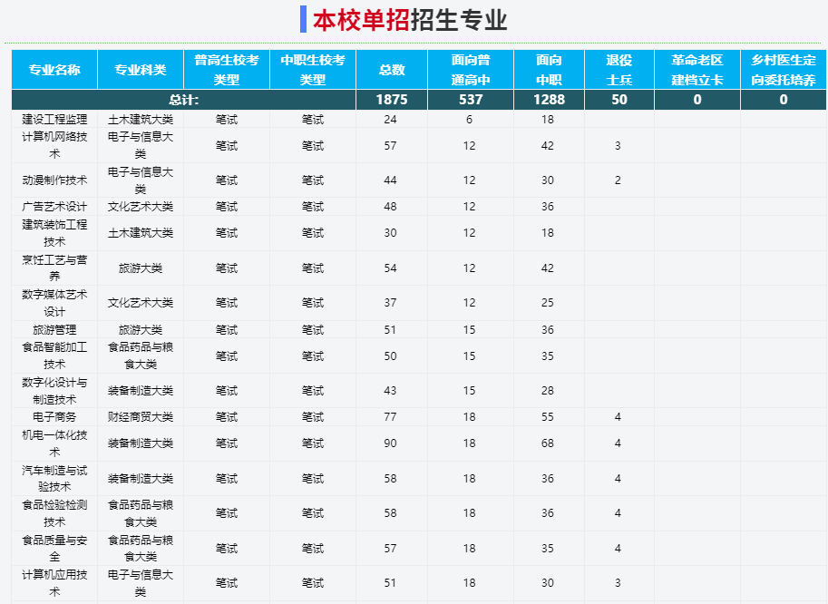This screenshot has height=604, width=828.
Task: Click the 建设工程监理 major name
Action: coord(54,120)
